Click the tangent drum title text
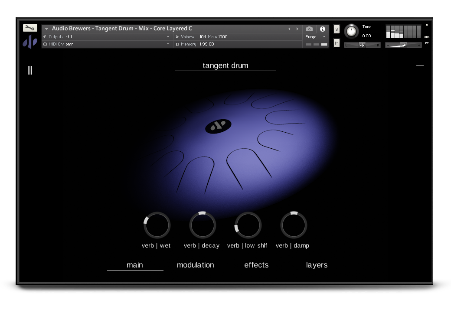Image resolution: width=451 pixels, height=313 pixels. click(x=225, y=66)
